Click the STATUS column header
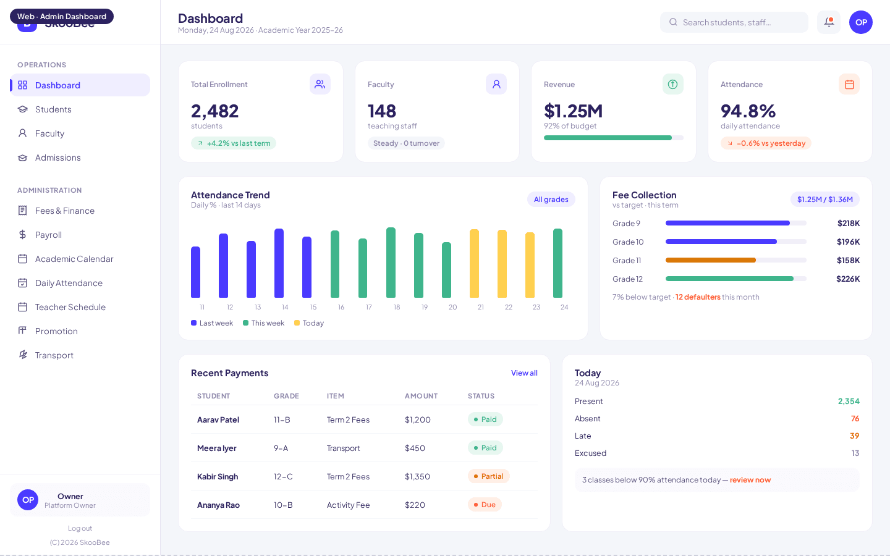 (481, 396)
